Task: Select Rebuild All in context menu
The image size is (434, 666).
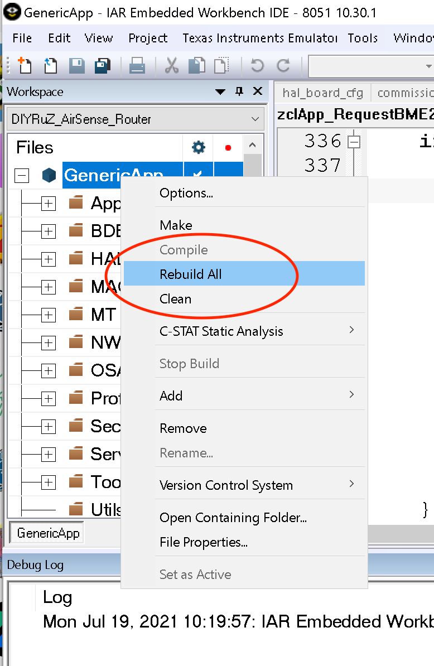Action: tap(244, 274)
